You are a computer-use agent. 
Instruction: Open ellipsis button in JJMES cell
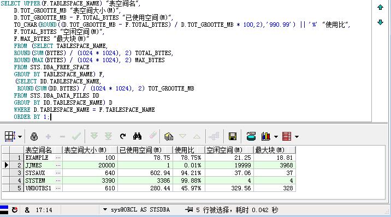click(58, 165)
